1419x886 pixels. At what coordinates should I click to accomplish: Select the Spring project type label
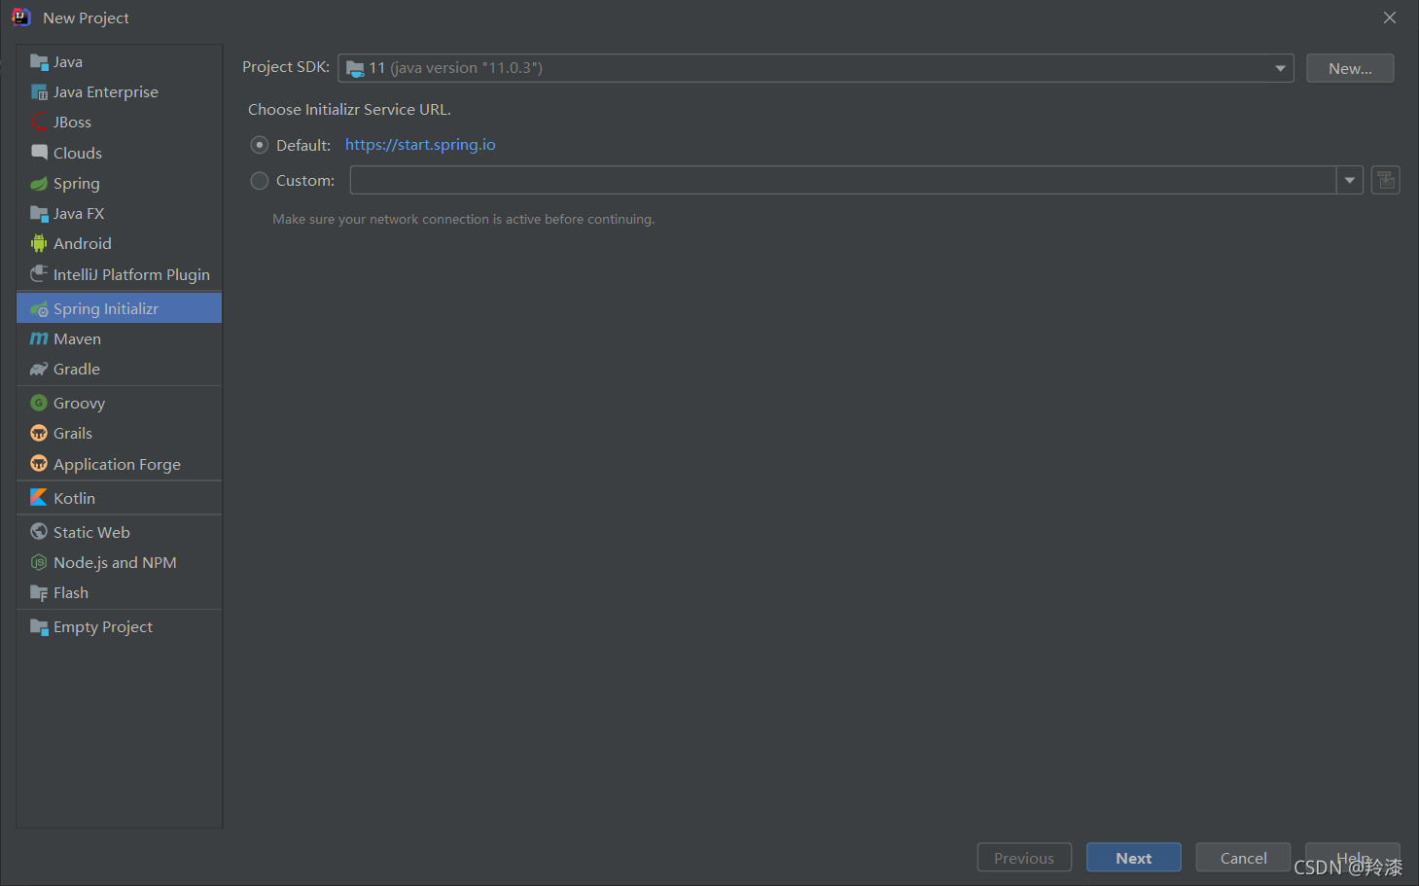tap(77, 183)
